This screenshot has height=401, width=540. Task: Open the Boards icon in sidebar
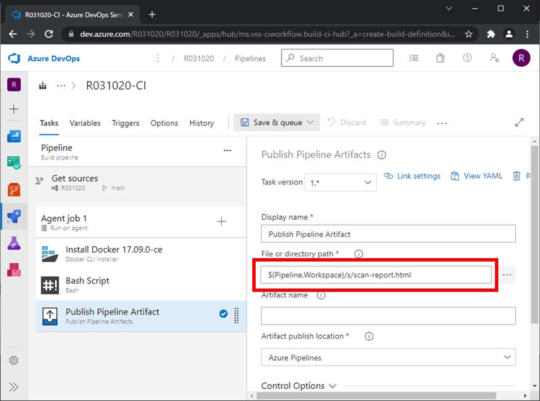coord(14,163)
